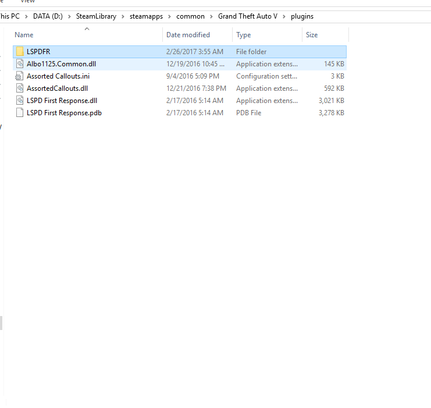The height and width of the screenshot is (408, 431).
Task: Click the date 12/21/2016 7:38 PM
Action: [196, 88]
